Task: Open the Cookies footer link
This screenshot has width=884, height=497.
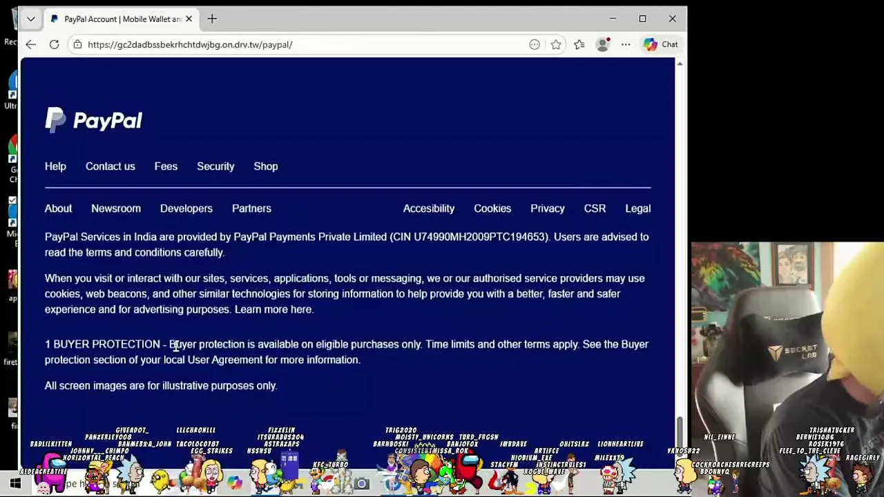Action: (492, 208)
